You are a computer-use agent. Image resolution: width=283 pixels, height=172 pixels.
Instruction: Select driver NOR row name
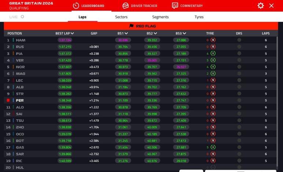(20, 67)
